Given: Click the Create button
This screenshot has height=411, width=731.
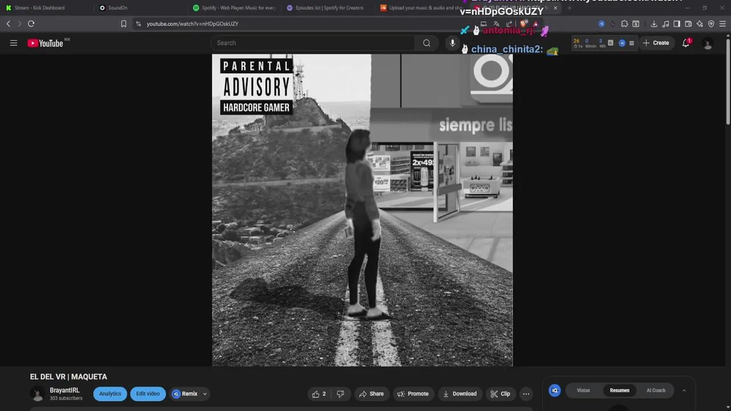Looking at the screenshot, I should click(x=656, y=43).
